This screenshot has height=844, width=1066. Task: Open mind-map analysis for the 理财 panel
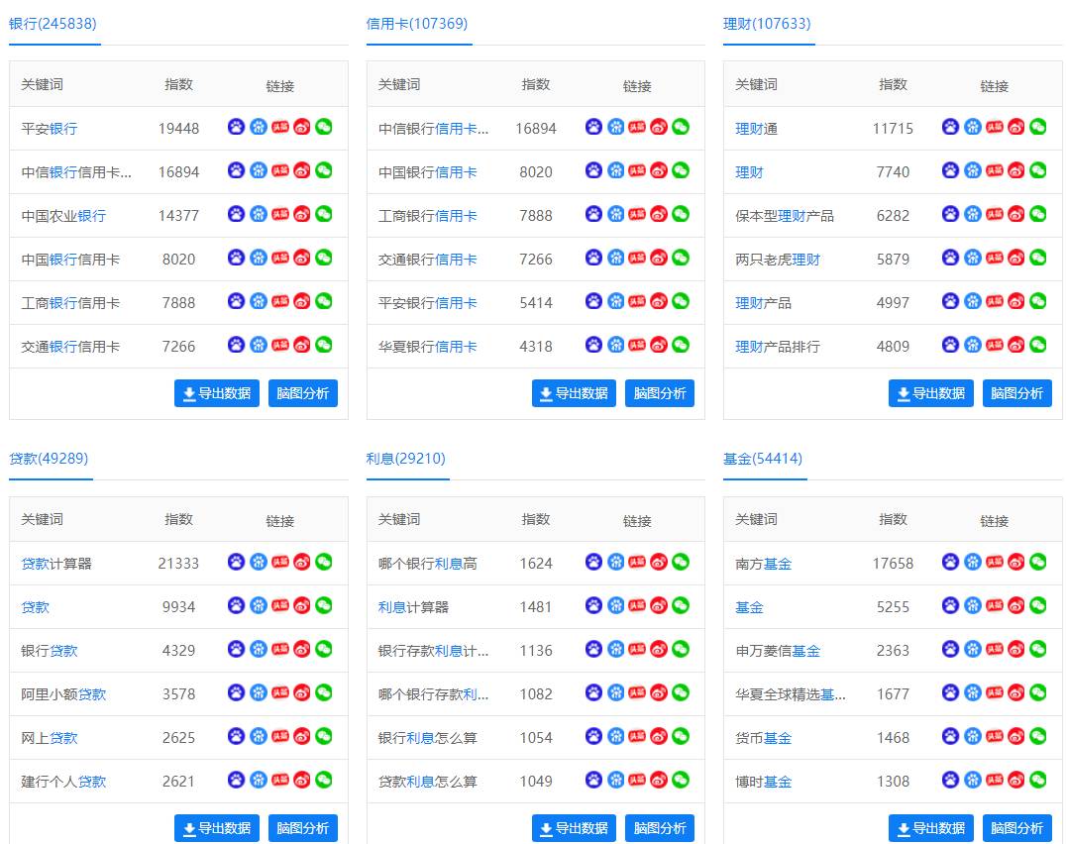pos(1017,393)
